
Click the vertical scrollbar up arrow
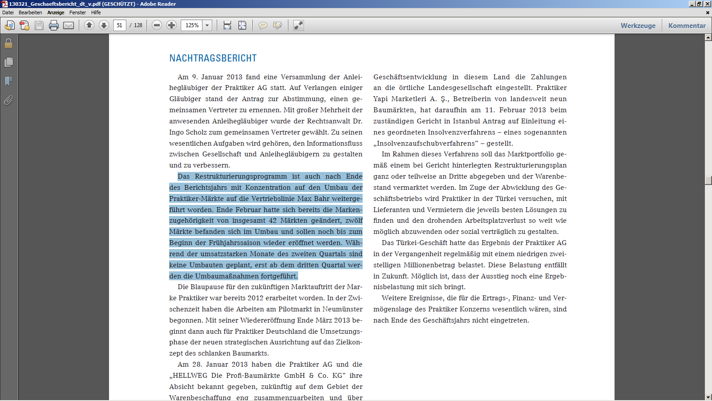708,37
